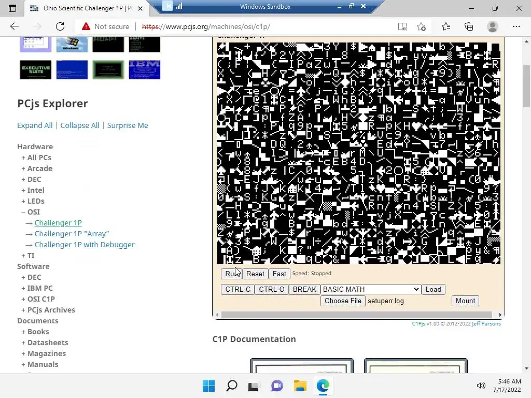Open File Explorer from the taskbar
This screenshot has height=398, width=531.
300,386
